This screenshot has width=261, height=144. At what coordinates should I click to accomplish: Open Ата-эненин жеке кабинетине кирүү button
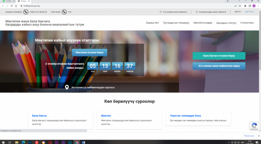point(219,66)
